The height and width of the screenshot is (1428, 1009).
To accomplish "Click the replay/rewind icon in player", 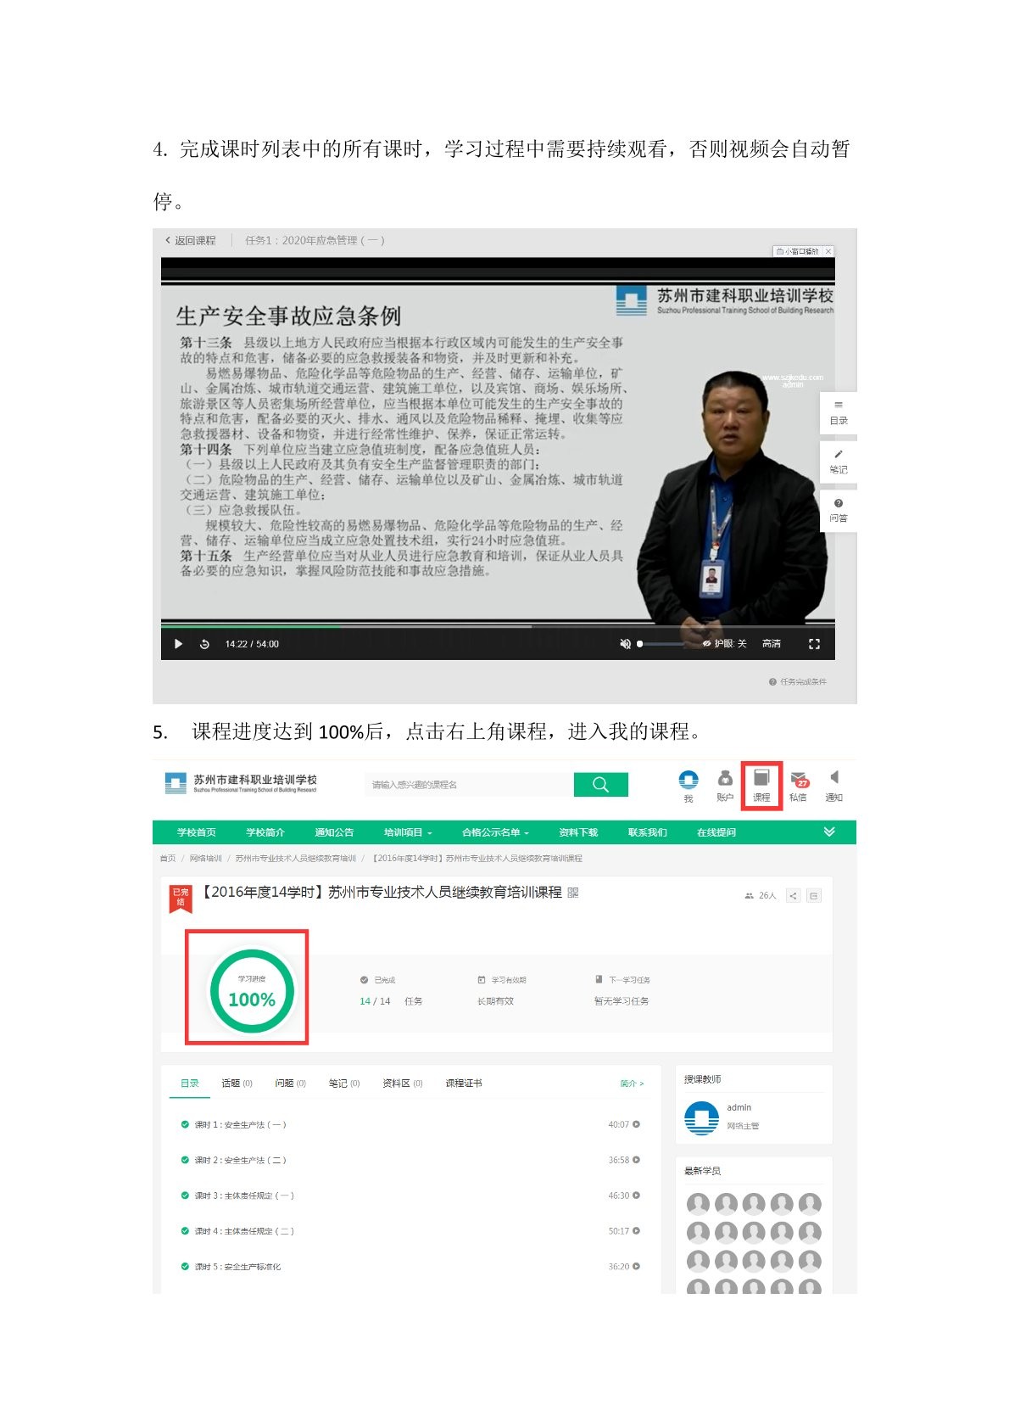I will pos(204,644).
